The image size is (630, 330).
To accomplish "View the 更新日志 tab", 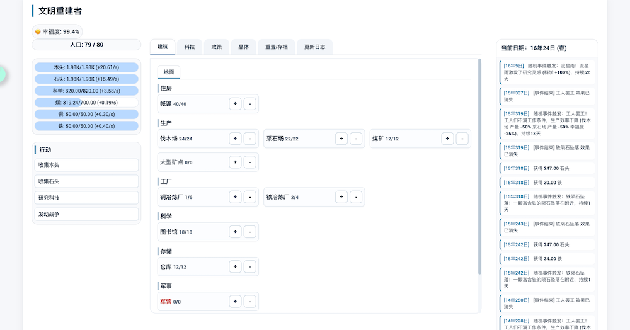I will [314, 47].
